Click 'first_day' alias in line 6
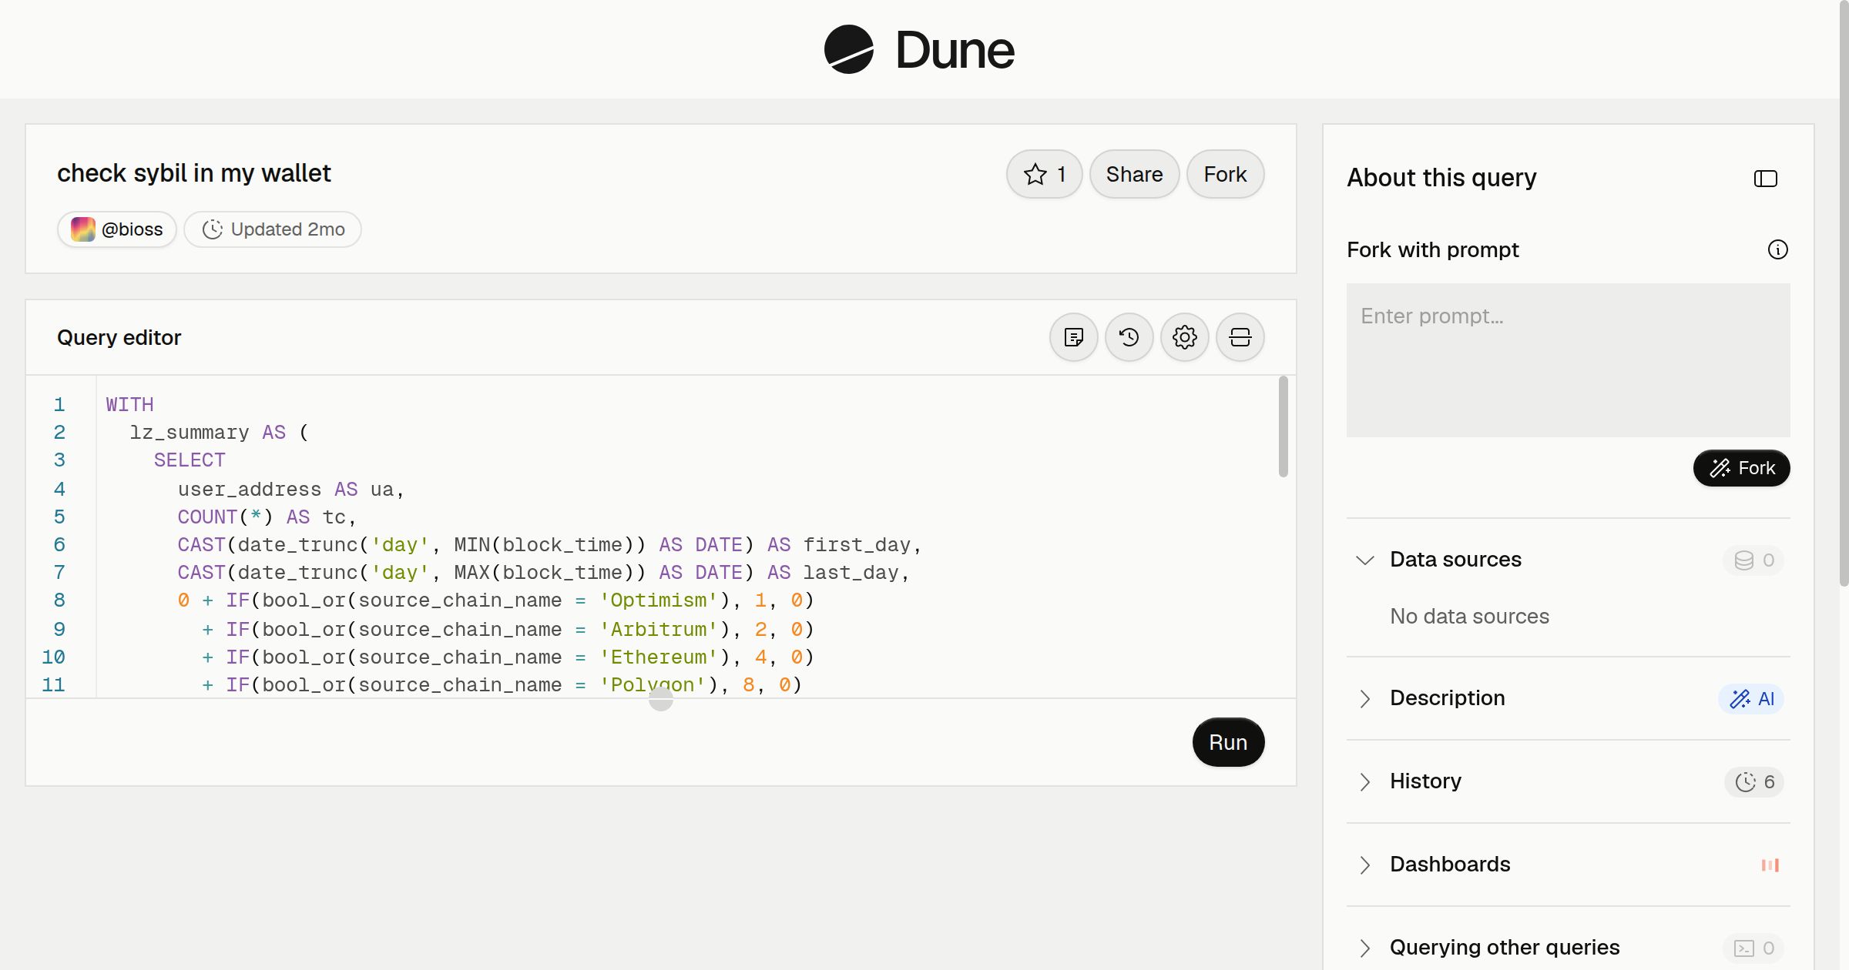 coord(857,545)
